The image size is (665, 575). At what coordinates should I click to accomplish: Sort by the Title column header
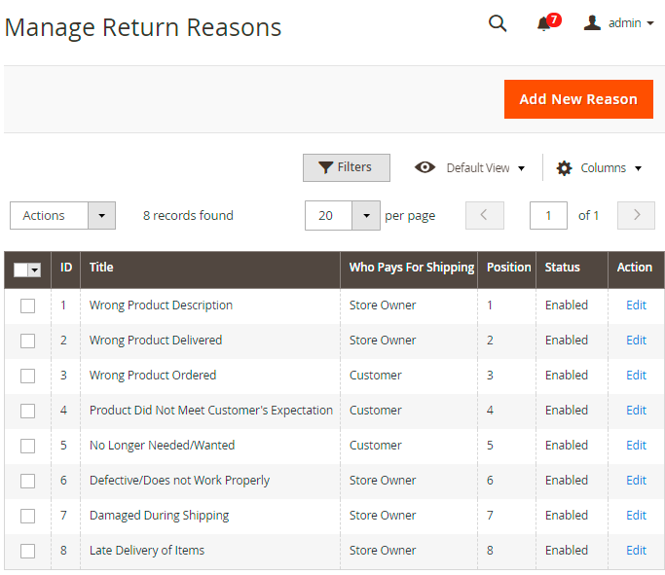[x=101, y=268]
